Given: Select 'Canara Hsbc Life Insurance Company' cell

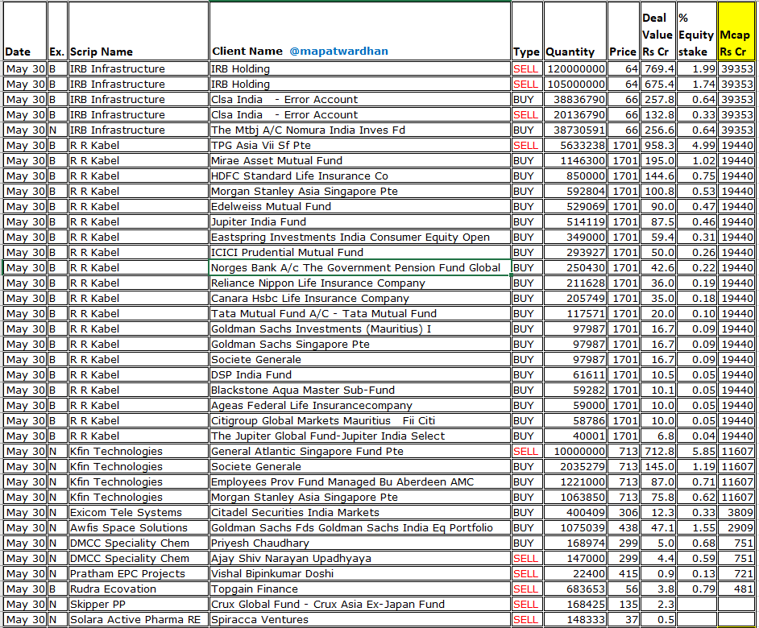Looking at the screenshot, I should (360, 299).
